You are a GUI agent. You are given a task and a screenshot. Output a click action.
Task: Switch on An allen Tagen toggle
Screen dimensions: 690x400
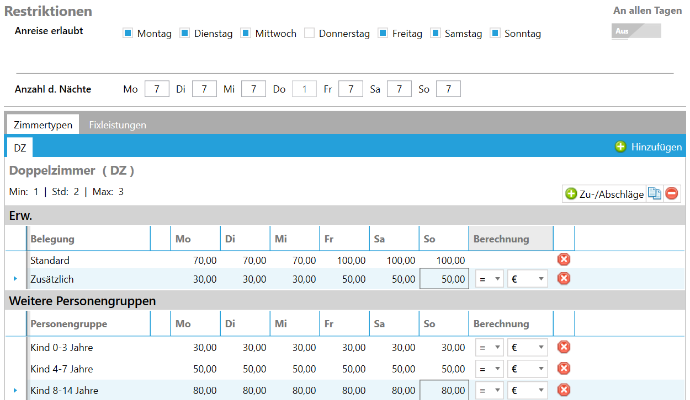636,31
